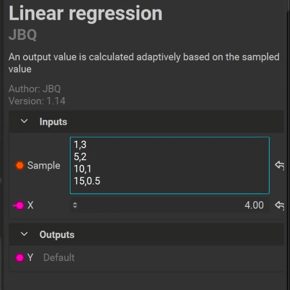
Task: Click the Y output label
Action: click(30, 258)
